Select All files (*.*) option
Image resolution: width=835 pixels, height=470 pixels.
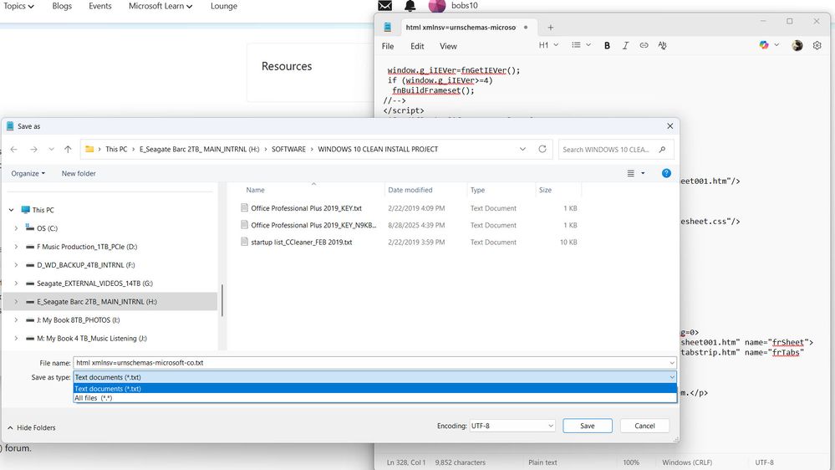coord(375,398)
